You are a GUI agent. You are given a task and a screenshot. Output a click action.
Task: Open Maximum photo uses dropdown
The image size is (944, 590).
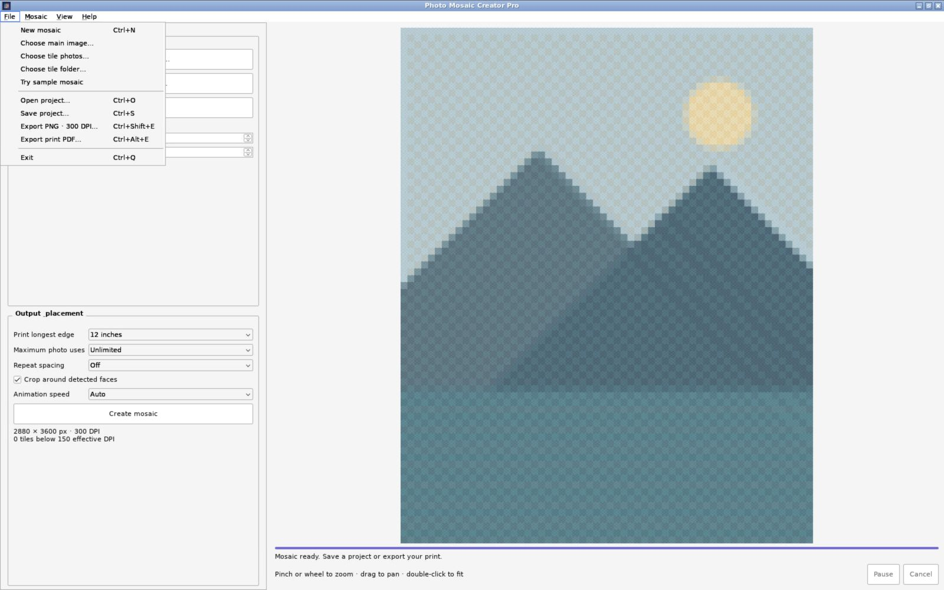tap(171, 350)
